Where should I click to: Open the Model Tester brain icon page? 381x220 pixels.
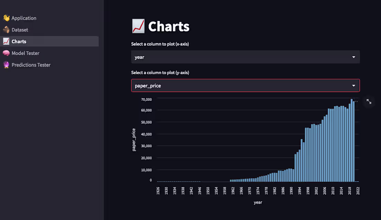tap(25, 53)
